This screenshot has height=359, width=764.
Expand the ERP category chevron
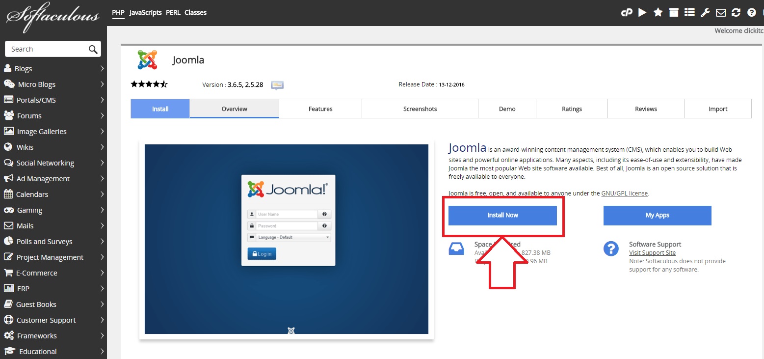tap(102, 288)
